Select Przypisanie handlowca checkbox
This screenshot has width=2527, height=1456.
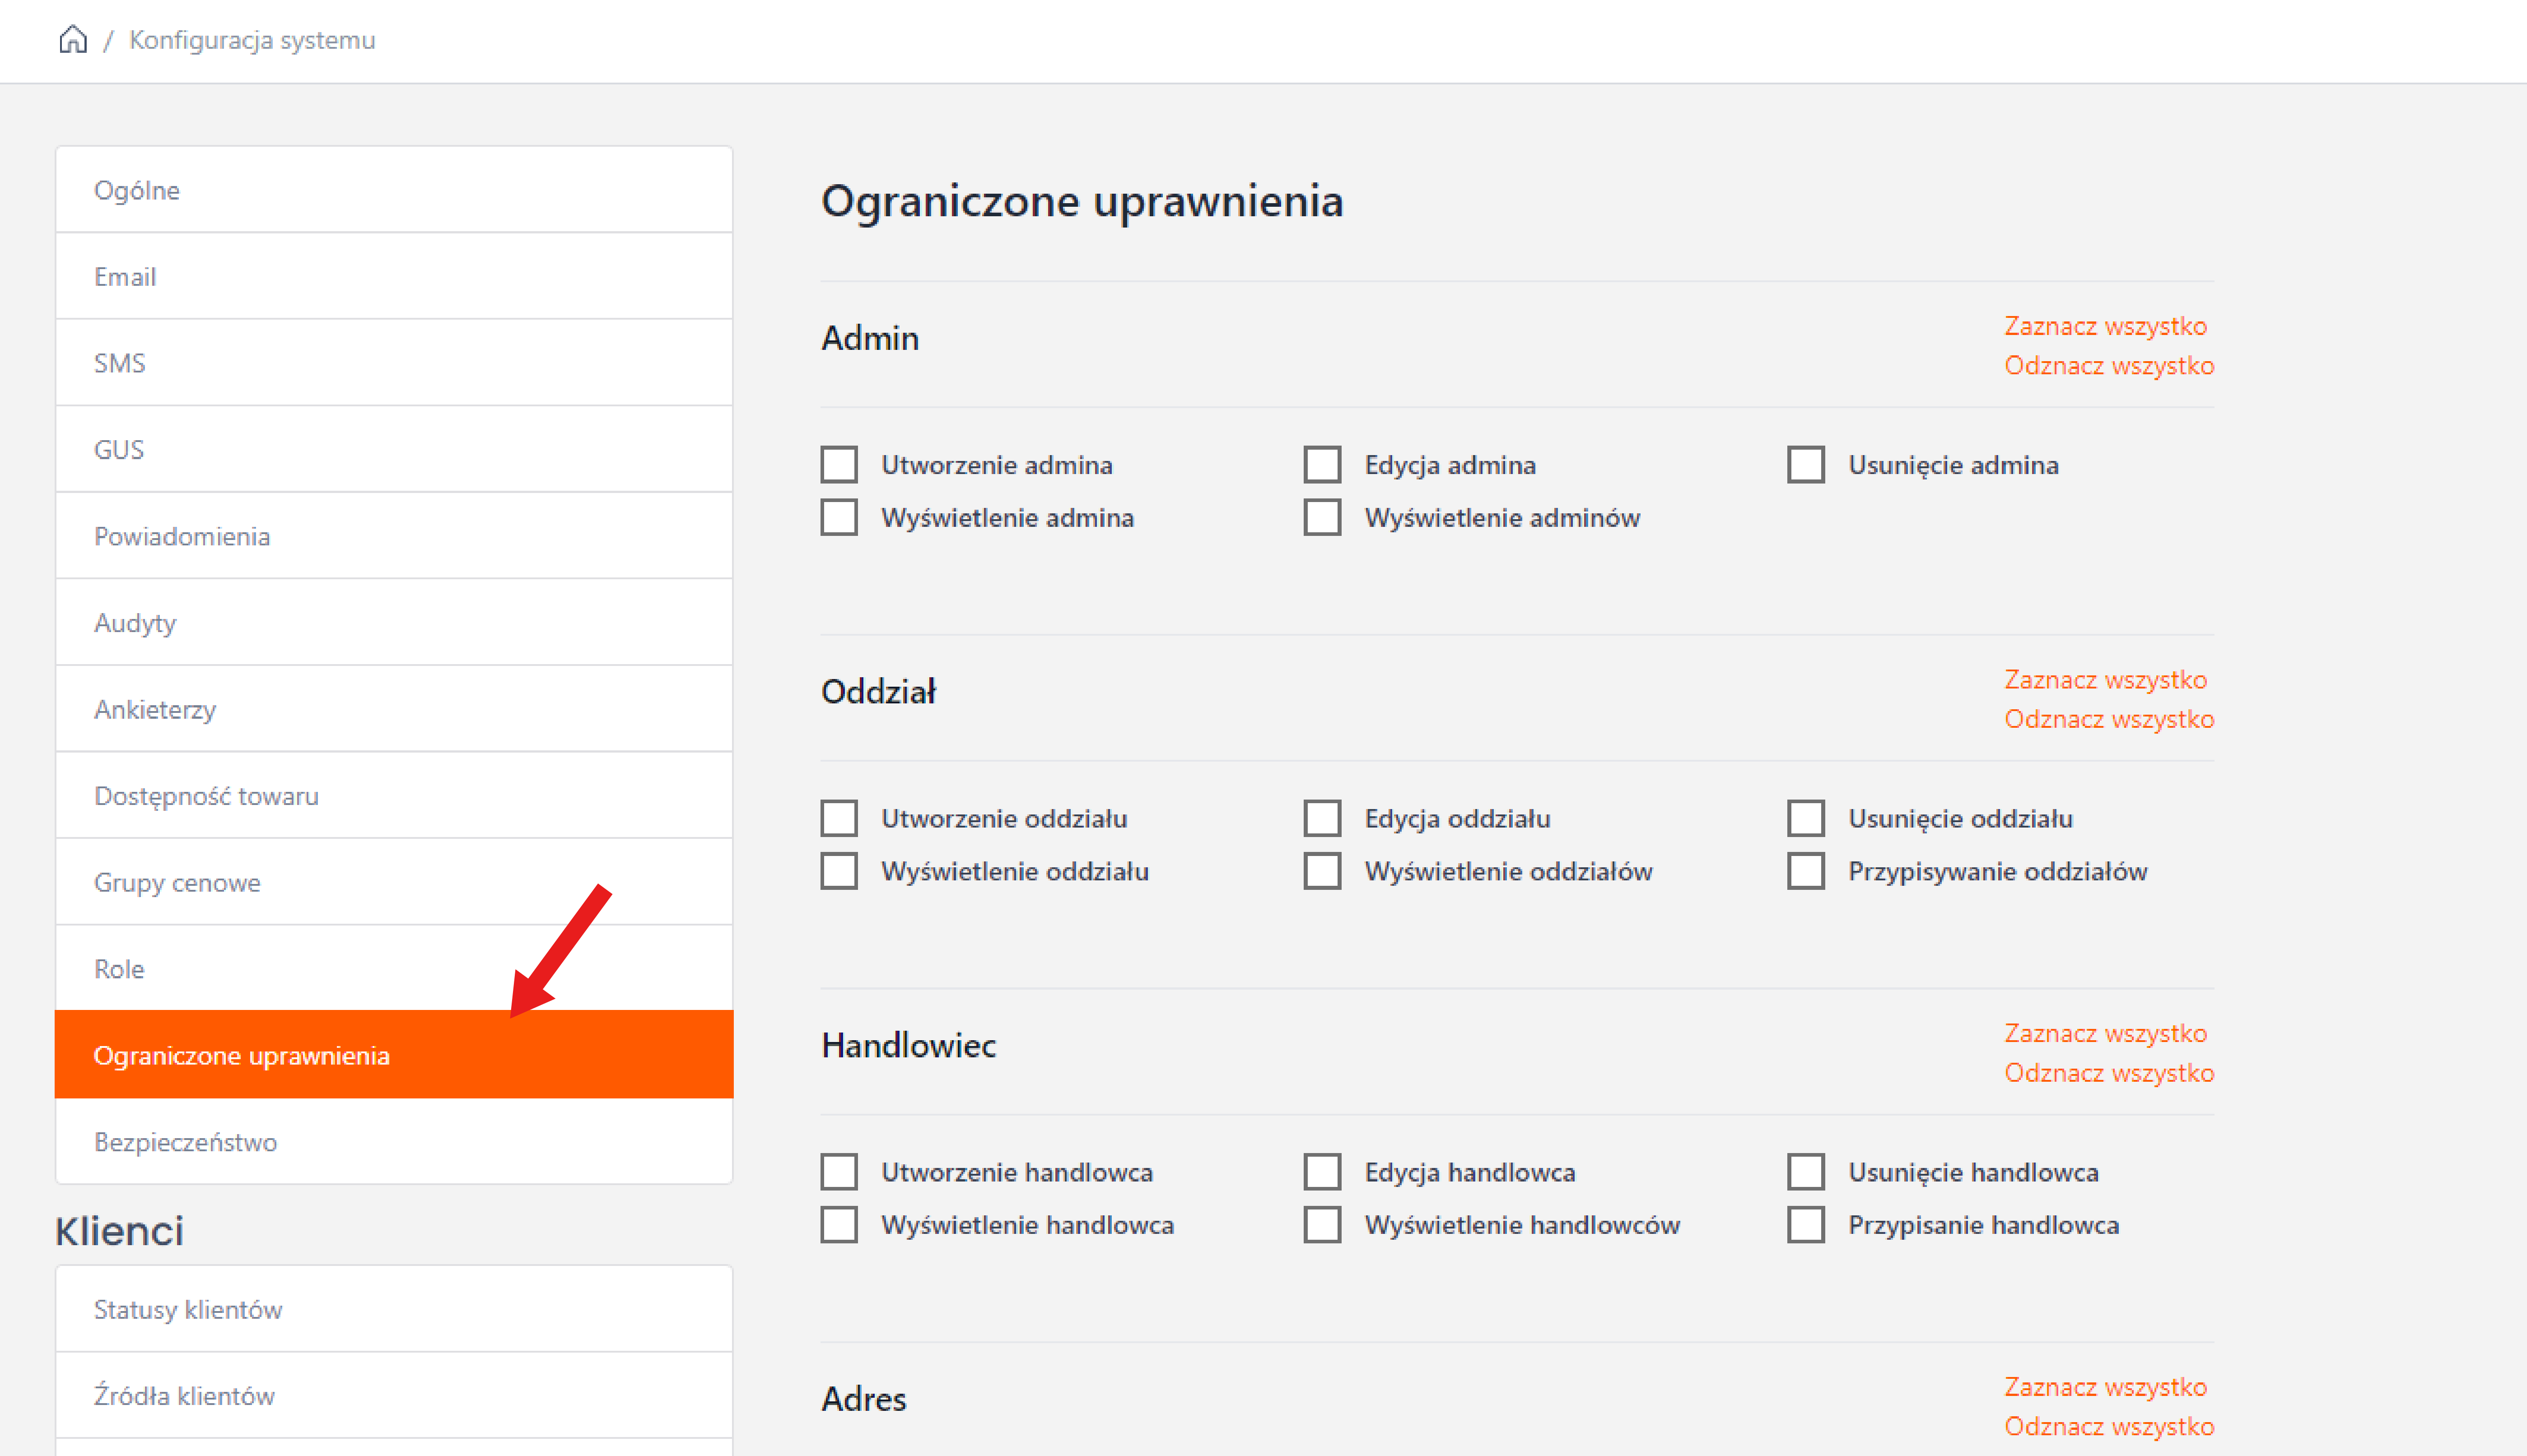click(1805, 1225)
